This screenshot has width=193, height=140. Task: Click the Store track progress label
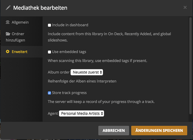pyautogui.click(x=69, y=93)
